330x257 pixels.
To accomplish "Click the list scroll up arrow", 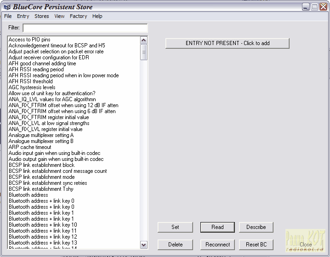I will coord(144,40).
